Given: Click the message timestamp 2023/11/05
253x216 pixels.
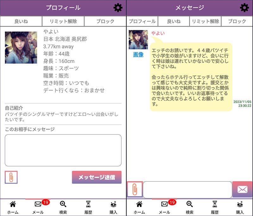Looking at the screenshot, I should [x=242, y=103].
